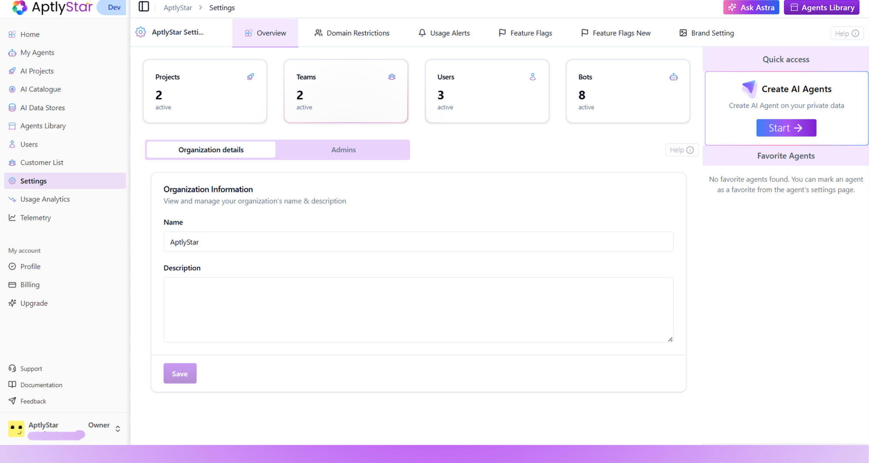This screenshot has width=869, height=463.
Task: Expand the AptlyStar Owner account menu
Action: pos(117,429)
